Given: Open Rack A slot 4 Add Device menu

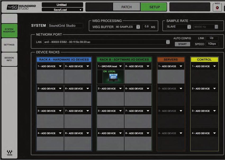Looking at the screenshot, I should pyautogui.click(x=50, y=133).
